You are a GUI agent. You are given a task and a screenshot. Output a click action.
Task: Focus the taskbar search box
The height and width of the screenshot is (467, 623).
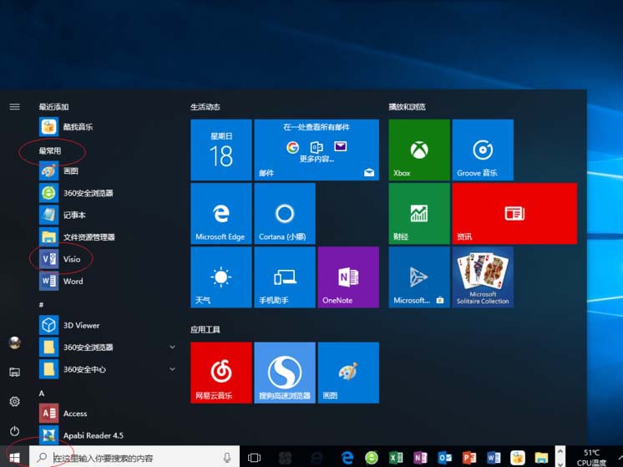point(134,457)
